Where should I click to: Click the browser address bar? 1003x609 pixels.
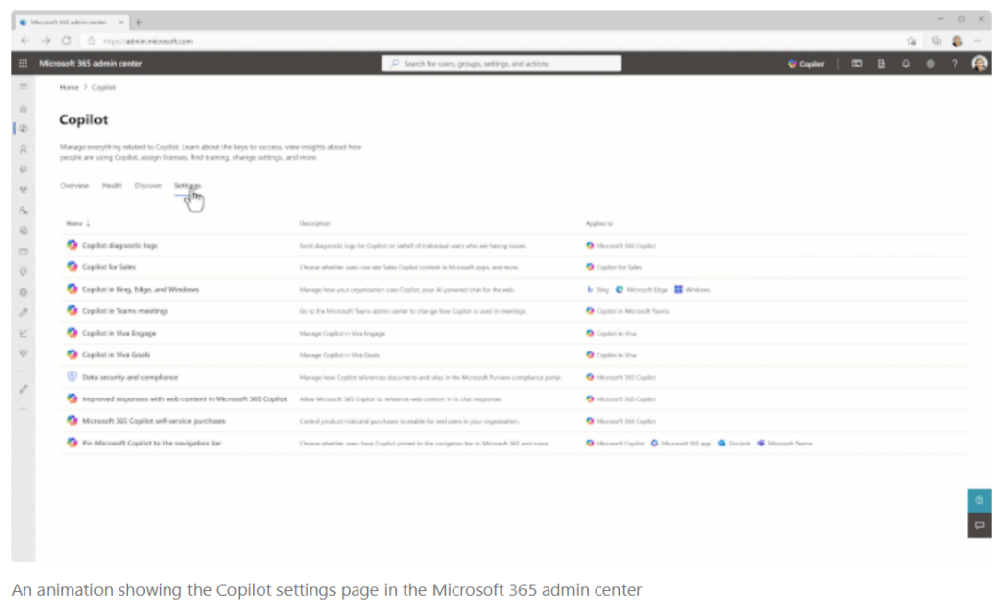493,41
